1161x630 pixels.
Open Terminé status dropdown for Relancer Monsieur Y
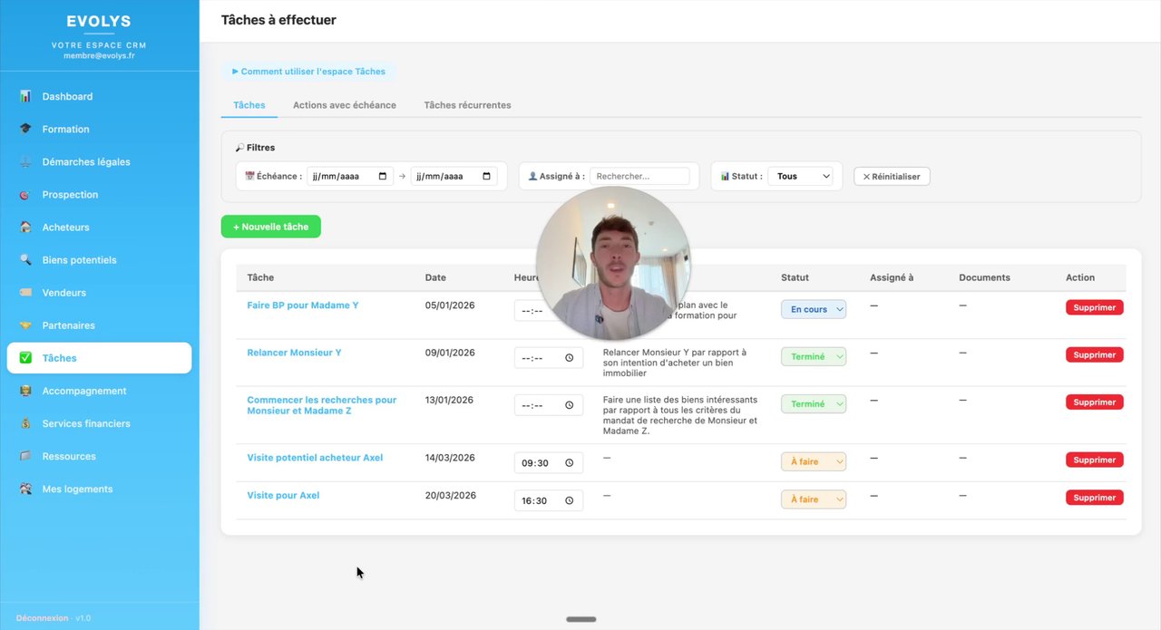click(x=814, y=356)
